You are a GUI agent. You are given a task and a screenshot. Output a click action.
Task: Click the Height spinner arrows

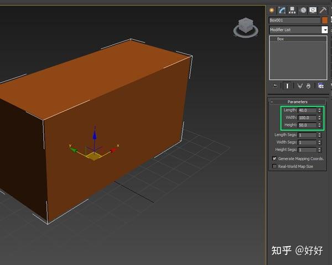[x=319, y=125]
